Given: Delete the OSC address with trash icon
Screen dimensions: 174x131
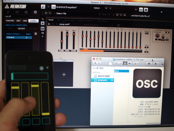Looking at the screenshot, I should pos(36,34).
